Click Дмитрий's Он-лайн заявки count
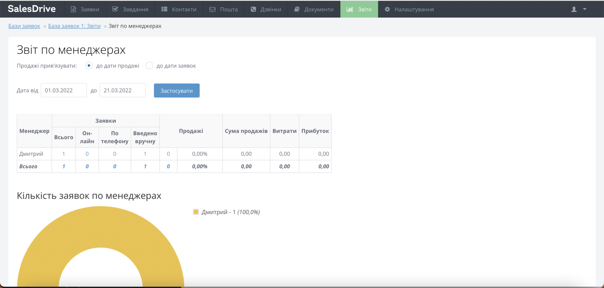This screenshot has width=604, height=288. [x=87, y=154]
